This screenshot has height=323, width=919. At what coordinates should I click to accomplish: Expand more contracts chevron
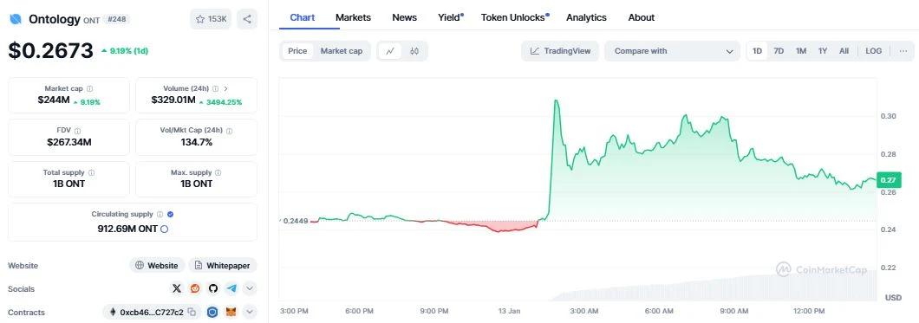point(250,312)
